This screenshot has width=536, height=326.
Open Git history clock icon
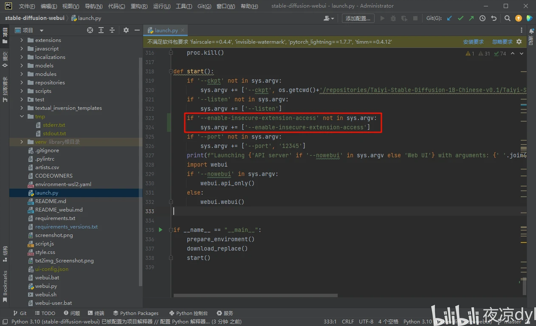(482, 18)
